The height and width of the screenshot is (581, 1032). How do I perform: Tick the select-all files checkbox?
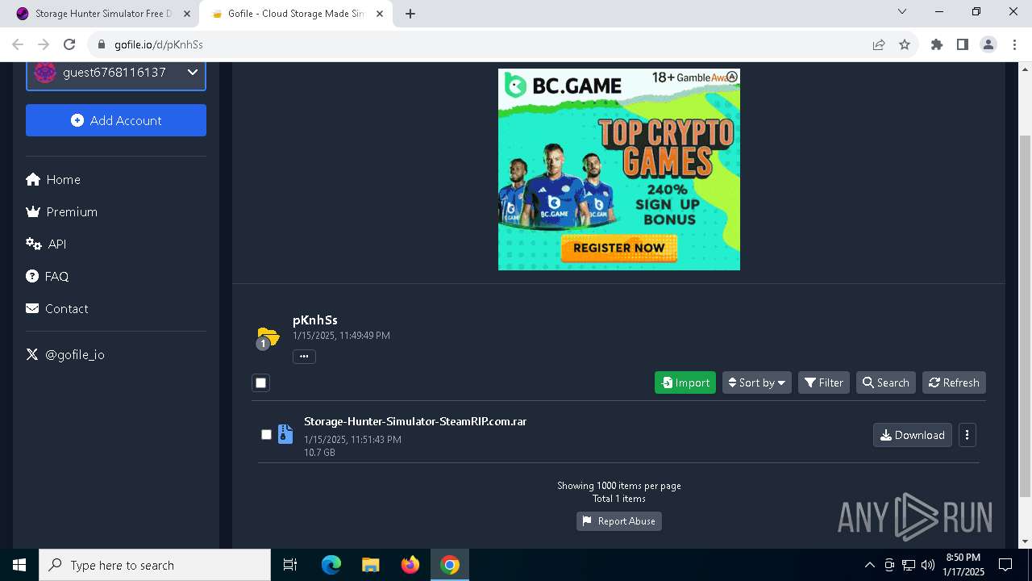(260, 382)
